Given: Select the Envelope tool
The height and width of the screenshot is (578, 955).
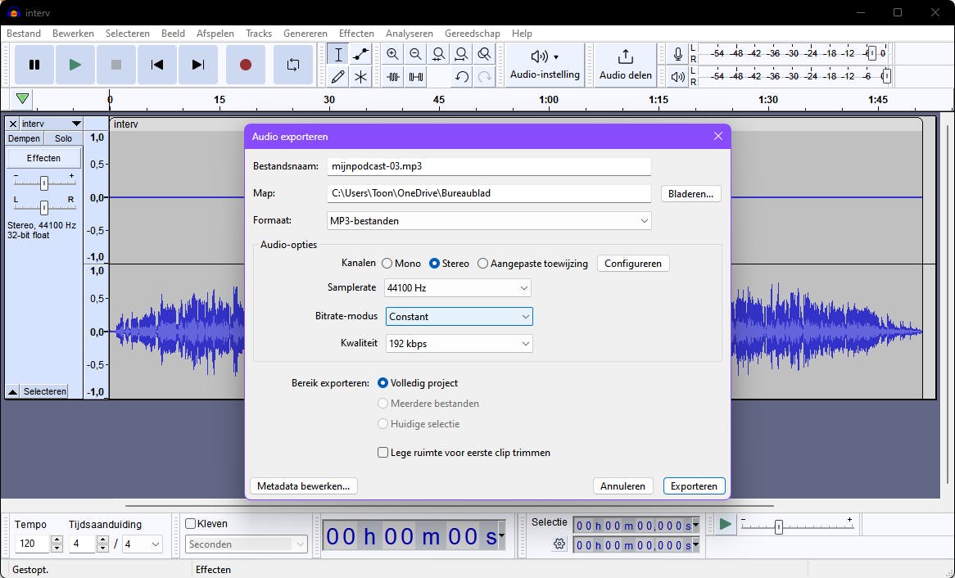Looking at the screenshot, I should pos(360,55).
